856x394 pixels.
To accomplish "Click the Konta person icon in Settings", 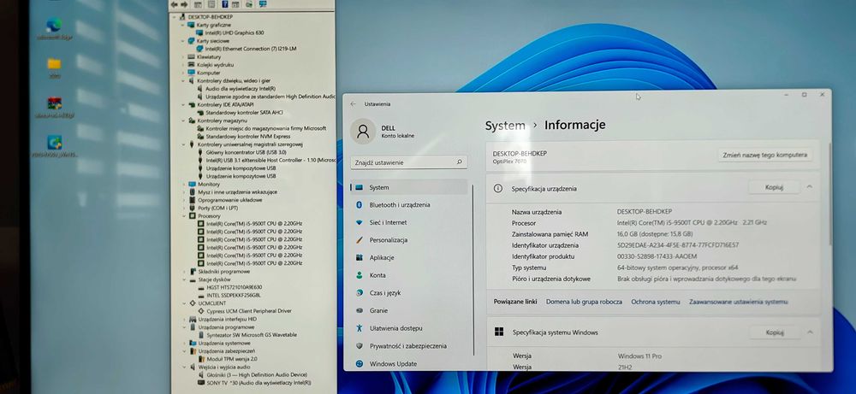I will pyautogui.click(x=360, y=275).
